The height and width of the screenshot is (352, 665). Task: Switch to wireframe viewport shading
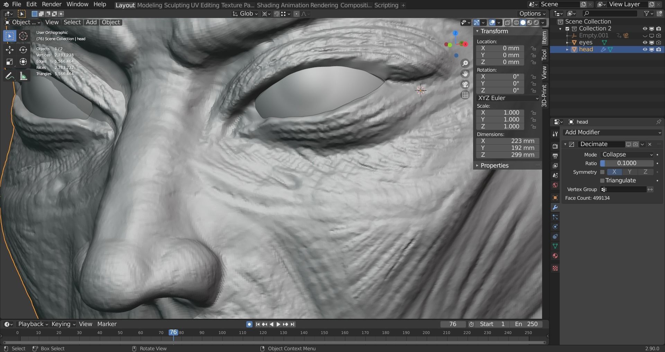click(x=516, y=22)
